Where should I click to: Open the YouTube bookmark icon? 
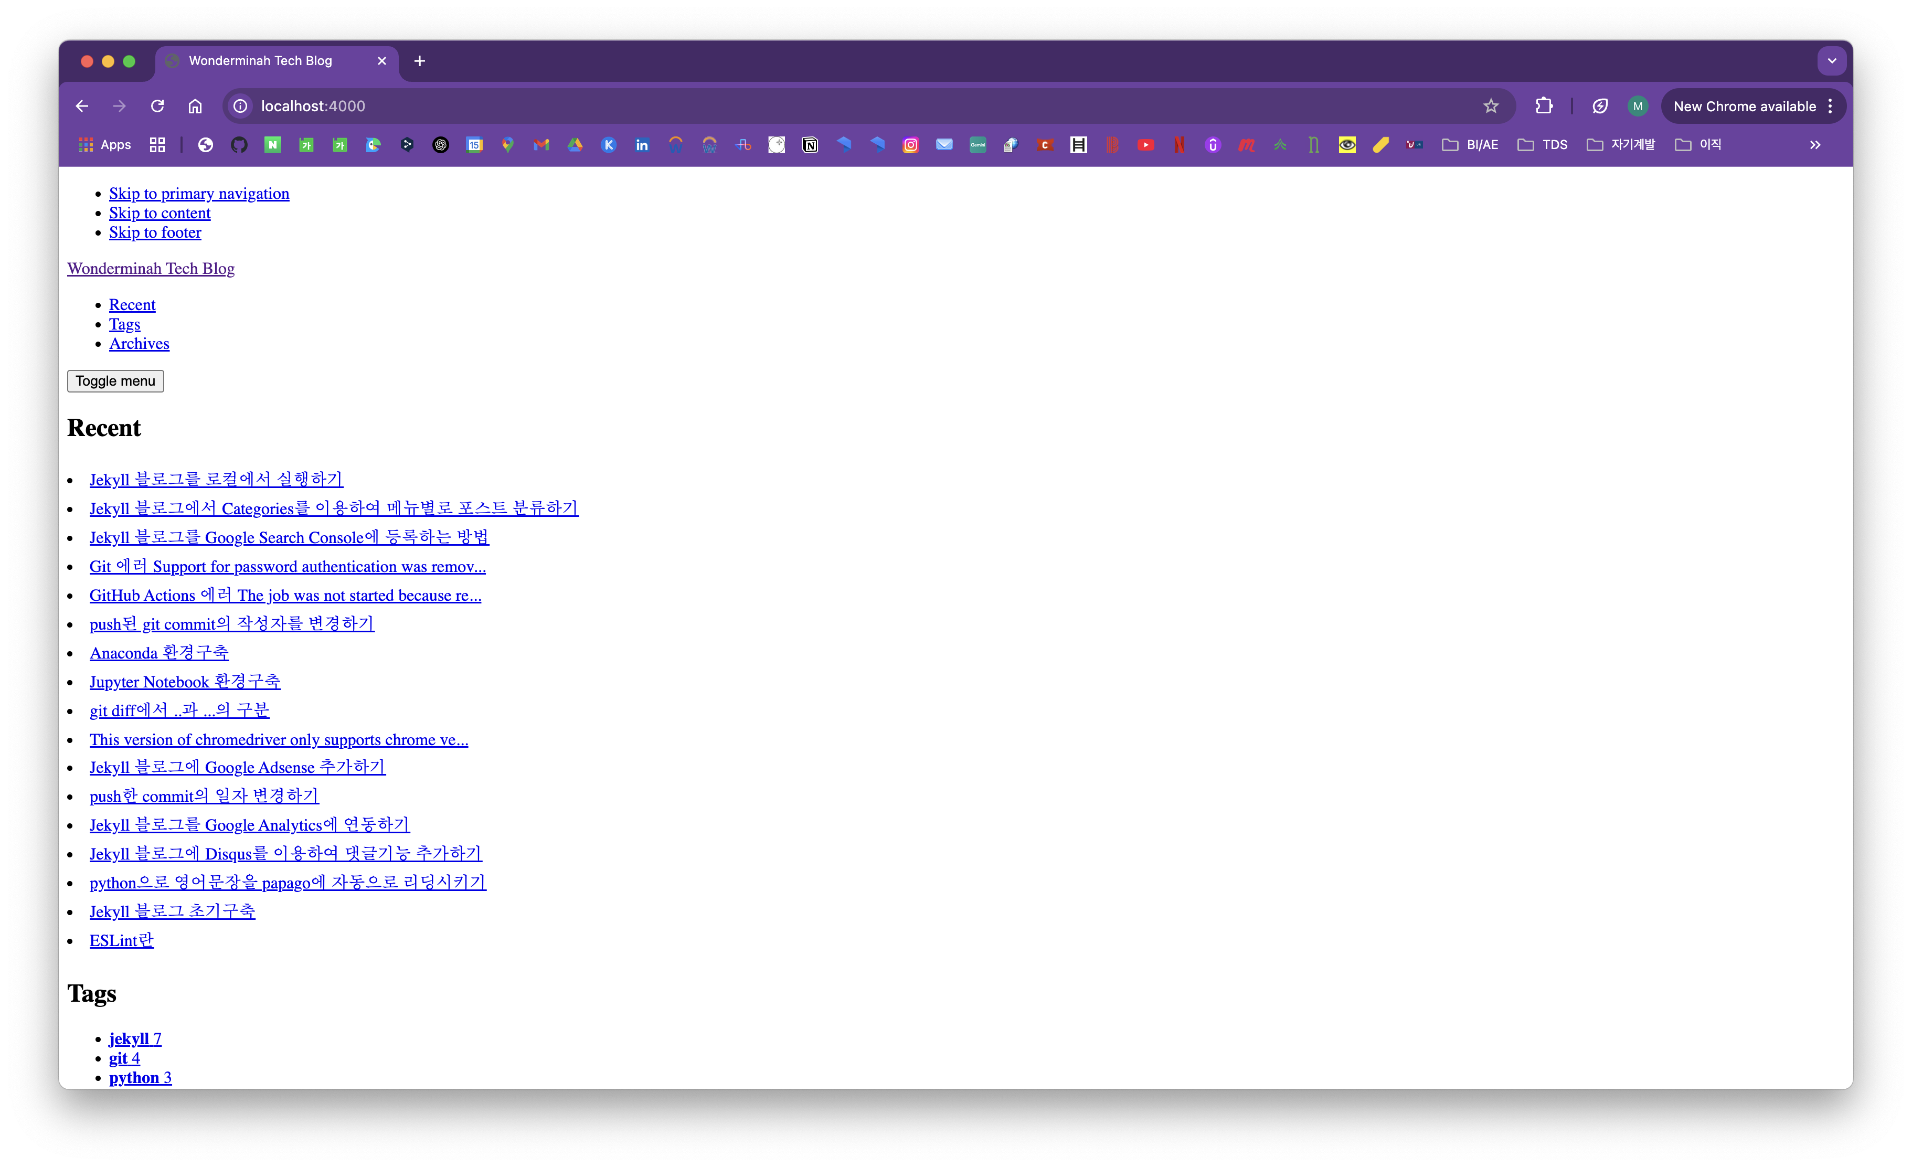click(x=1145, y=145)
